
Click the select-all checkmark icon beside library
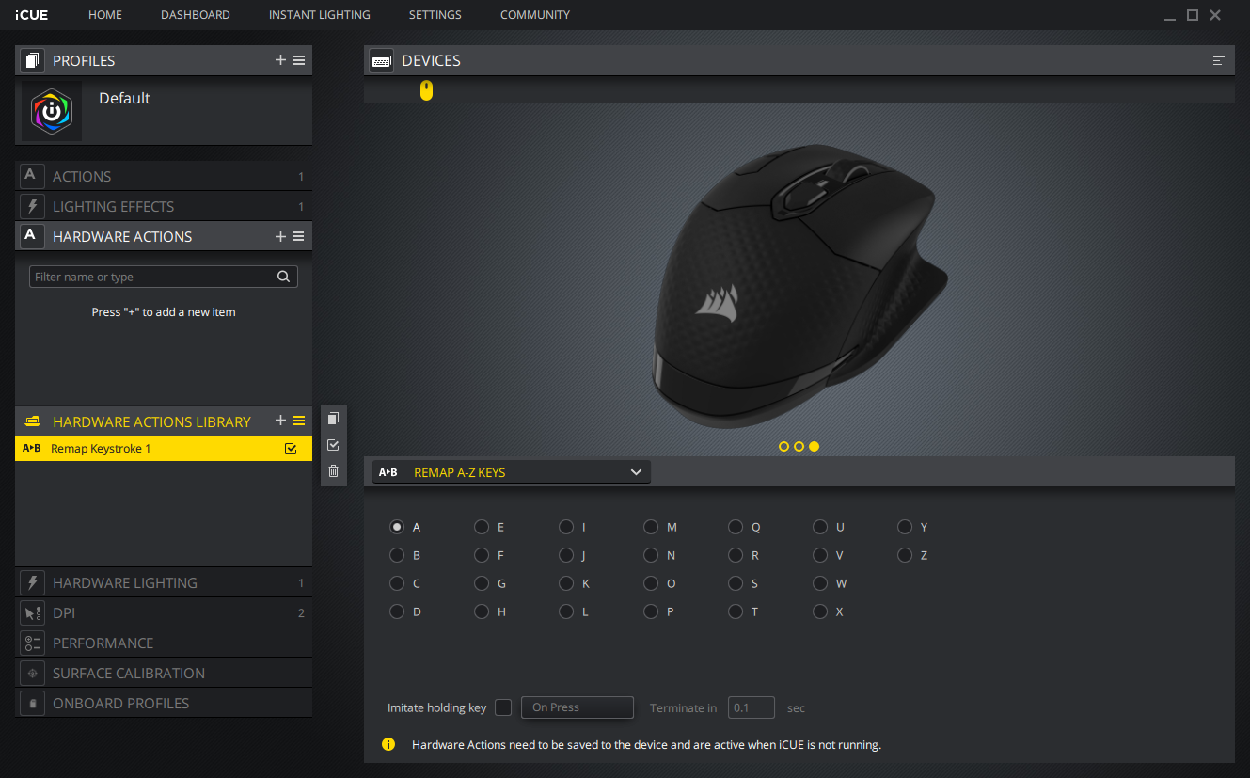(x=333, y=445)
